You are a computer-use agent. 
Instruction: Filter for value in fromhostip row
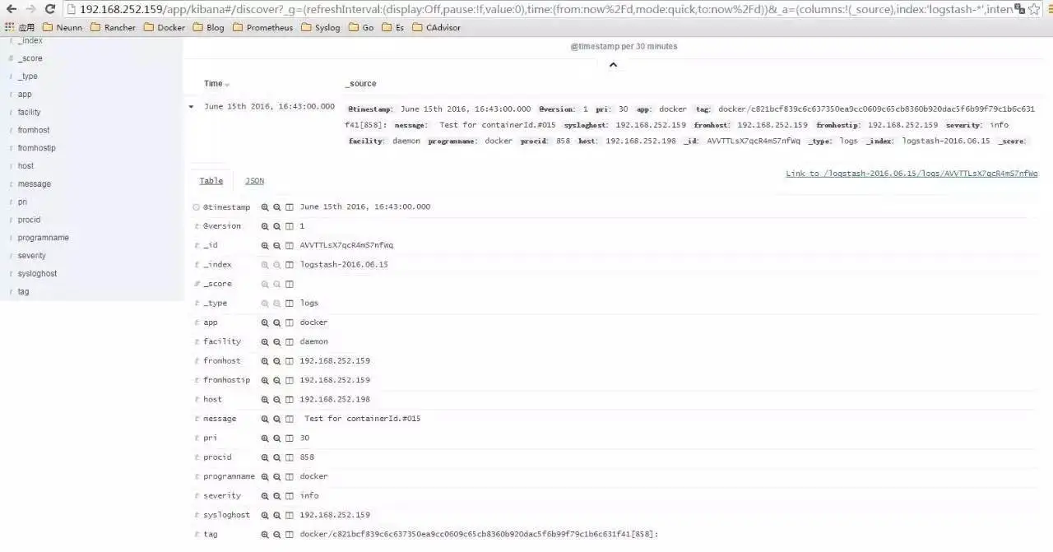click(265, 380)
